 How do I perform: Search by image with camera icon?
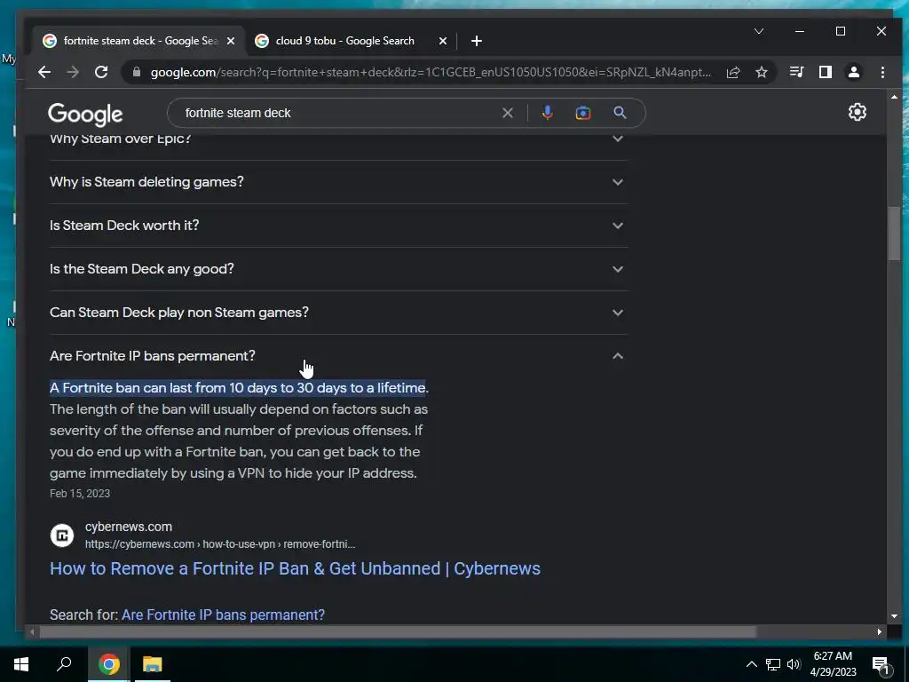582,113
